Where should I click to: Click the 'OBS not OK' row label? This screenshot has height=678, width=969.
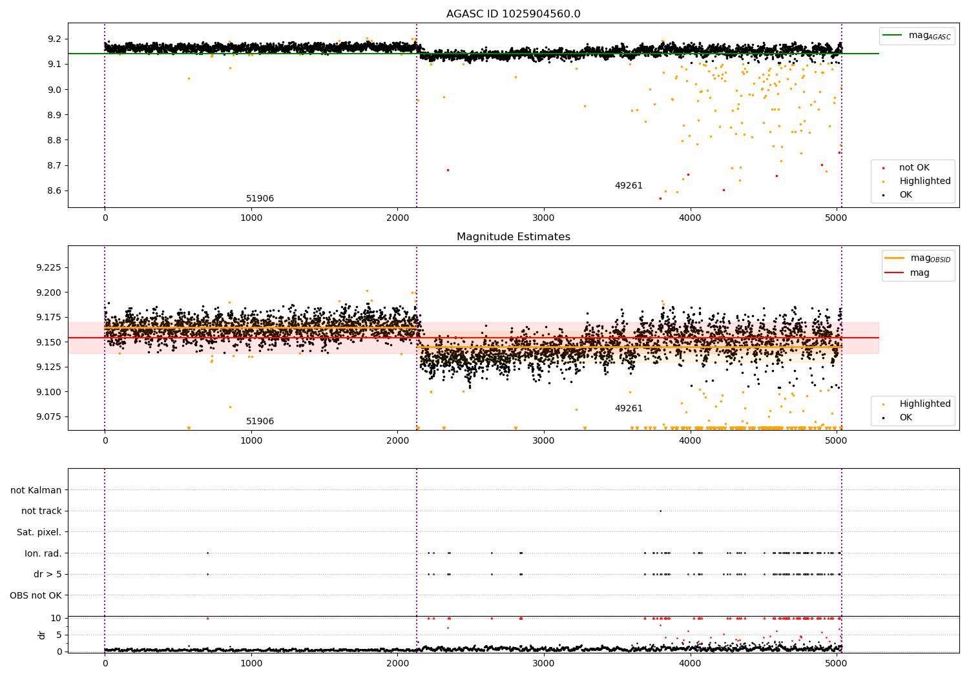click(36, 595)
